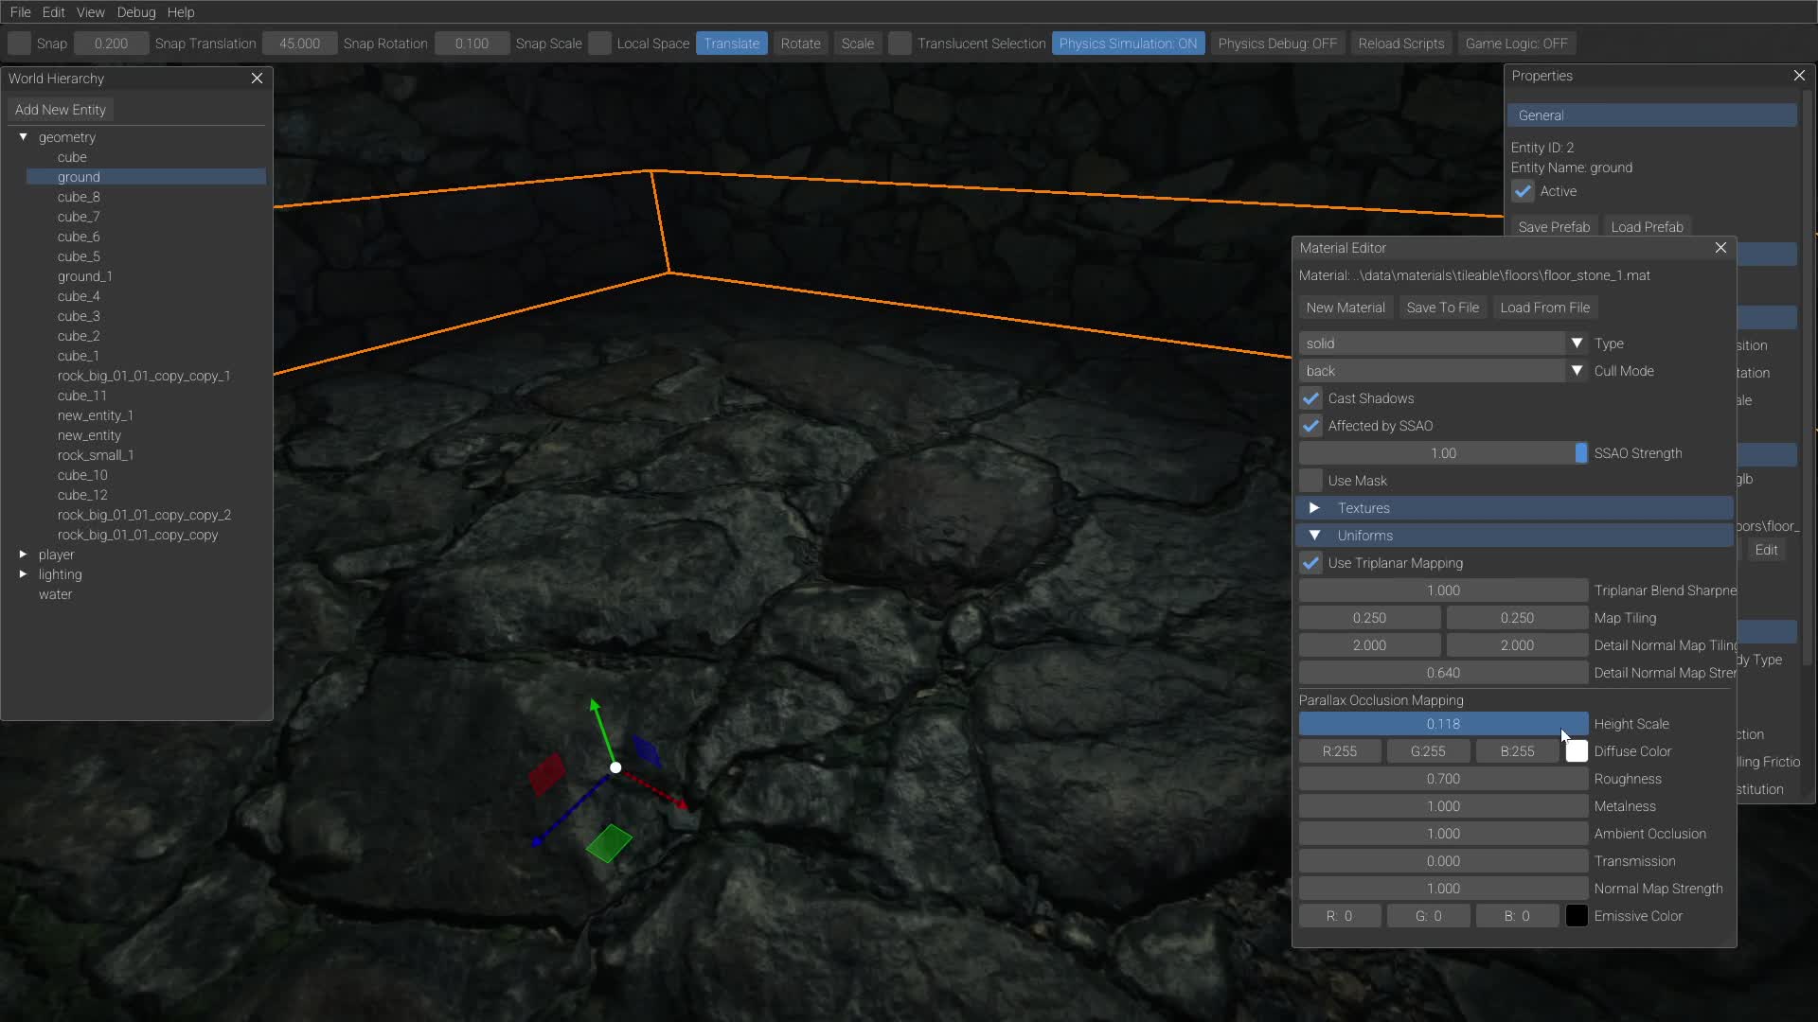
Task: Switch to Rotate gizmo mode
Action: tap(800, 44)
